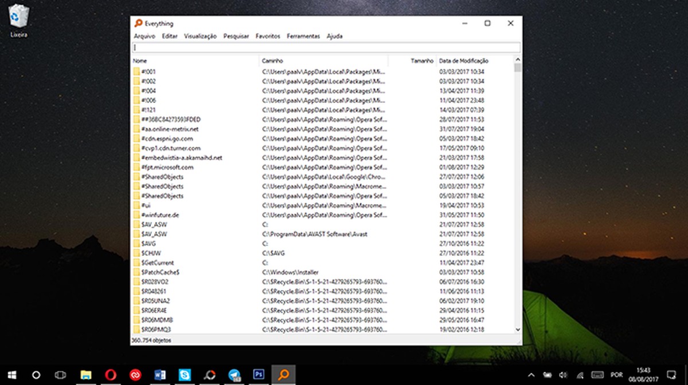Expand hidden system tray icons
Screen dimensions: 688x385
(x=531, y=375)
